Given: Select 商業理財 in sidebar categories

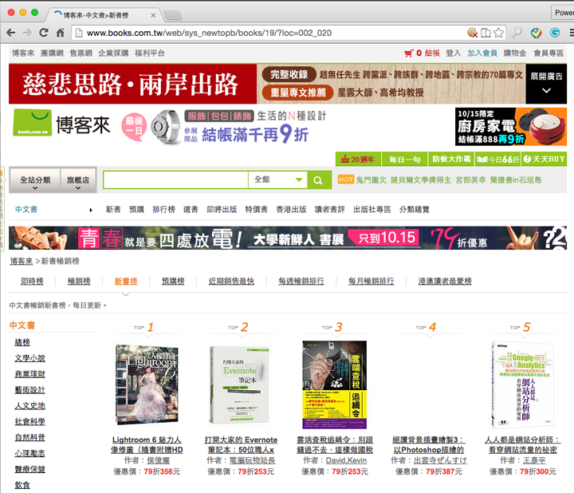Looking at the screenshot, I should coord(29,374).
